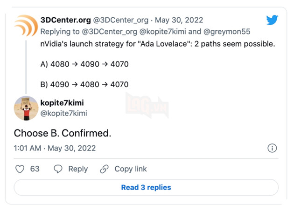
Task: Open the May 30, 2022 date in header
Action: pyautogui.click(x=180, y=20)
